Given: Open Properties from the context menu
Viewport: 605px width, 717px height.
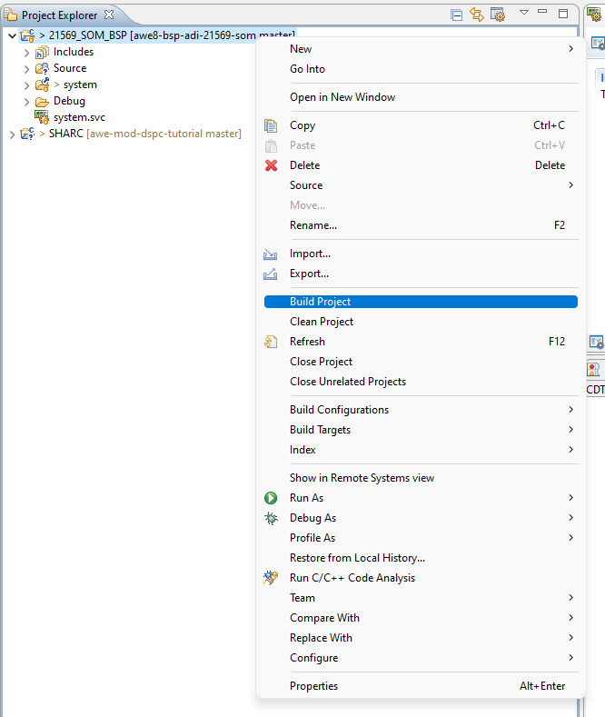Looking at the screenshot, I should click(313, 686).
